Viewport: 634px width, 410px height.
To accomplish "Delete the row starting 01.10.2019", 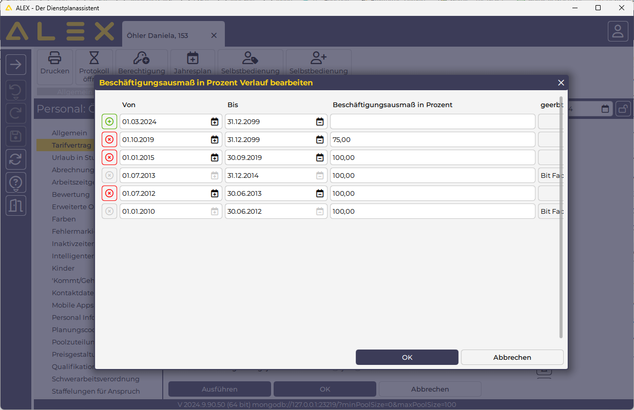I will (109, 139).
